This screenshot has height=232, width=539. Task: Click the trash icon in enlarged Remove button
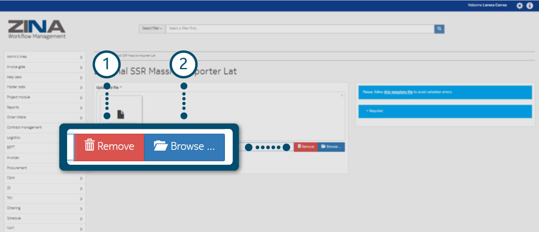[x=90, y=146]
